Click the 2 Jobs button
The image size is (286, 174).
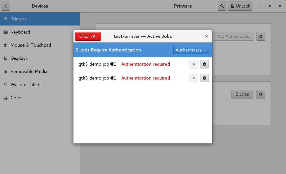pos(242,94)
